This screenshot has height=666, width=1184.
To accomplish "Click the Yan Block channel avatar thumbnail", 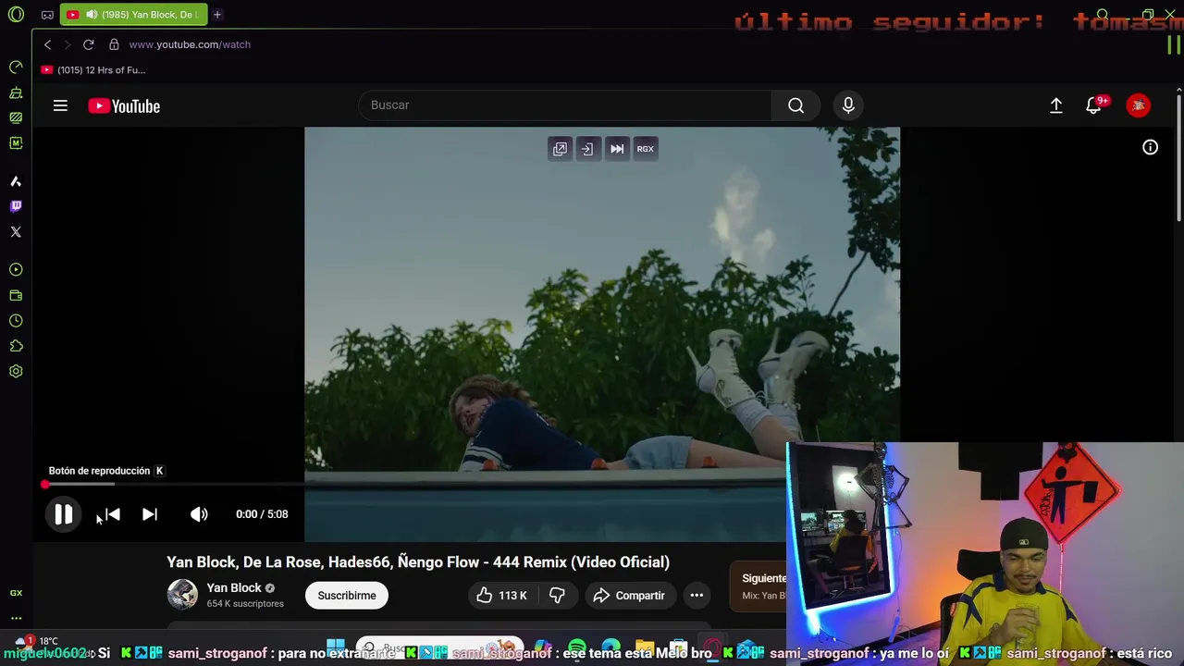I will click(x=182, y=594).
